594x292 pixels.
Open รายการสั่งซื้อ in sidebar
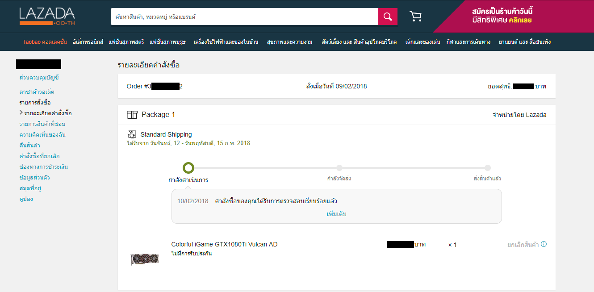click(35, 103)
